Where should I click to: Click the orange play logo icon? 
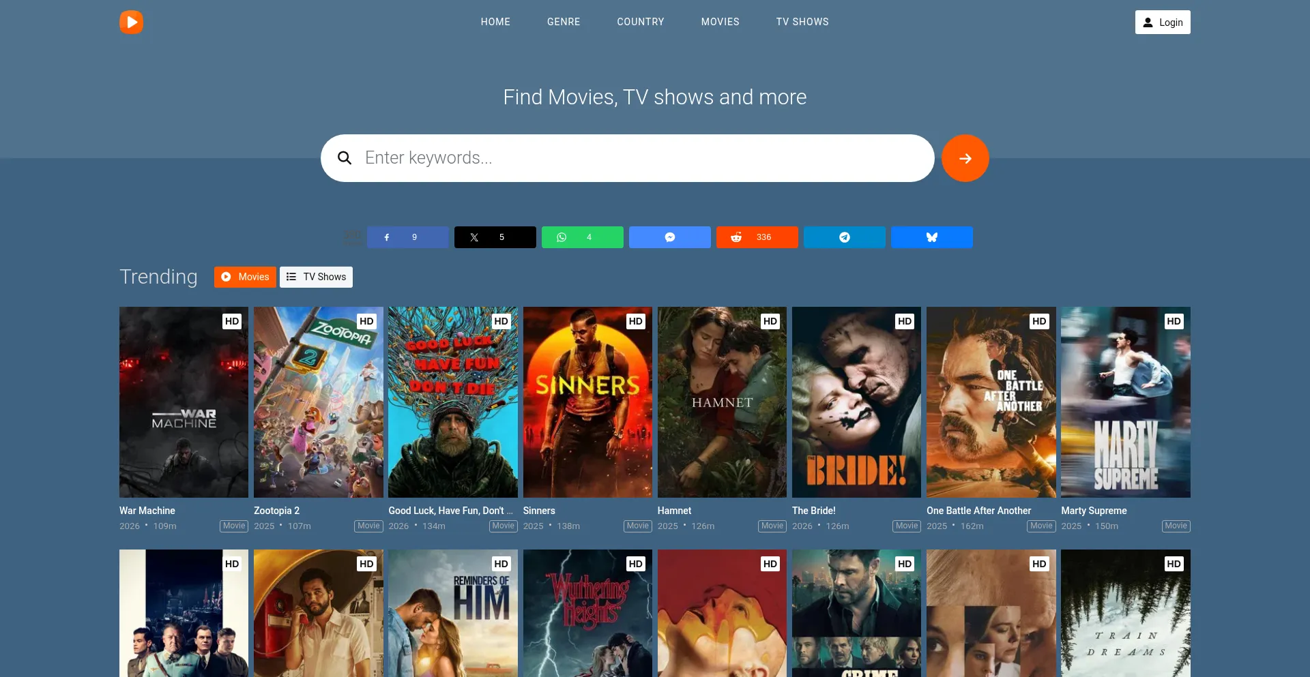click(131, 22)
